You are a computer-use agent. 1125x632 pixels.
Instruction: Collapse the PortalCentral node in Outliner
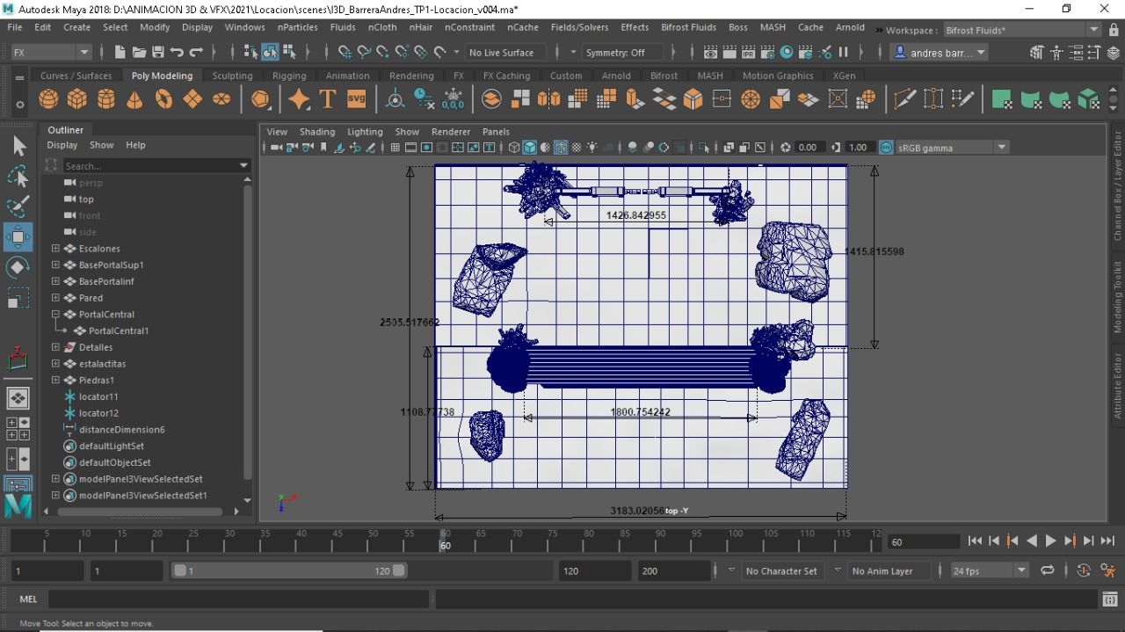point(55,315)
